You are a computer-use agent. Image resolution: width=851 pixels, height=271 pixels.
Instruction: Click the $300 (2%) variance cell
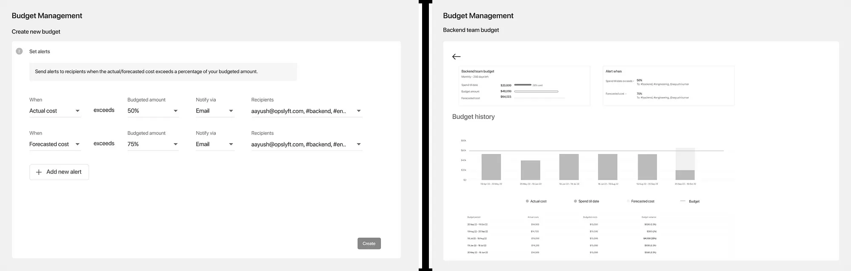pyautogui.click(x=652, y=231)
